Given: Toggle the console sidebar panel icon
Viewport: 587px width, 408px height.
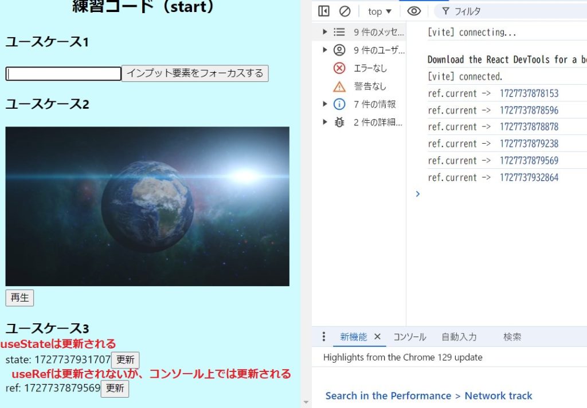Looking at the screenshot, I should (x=324, y=11).
